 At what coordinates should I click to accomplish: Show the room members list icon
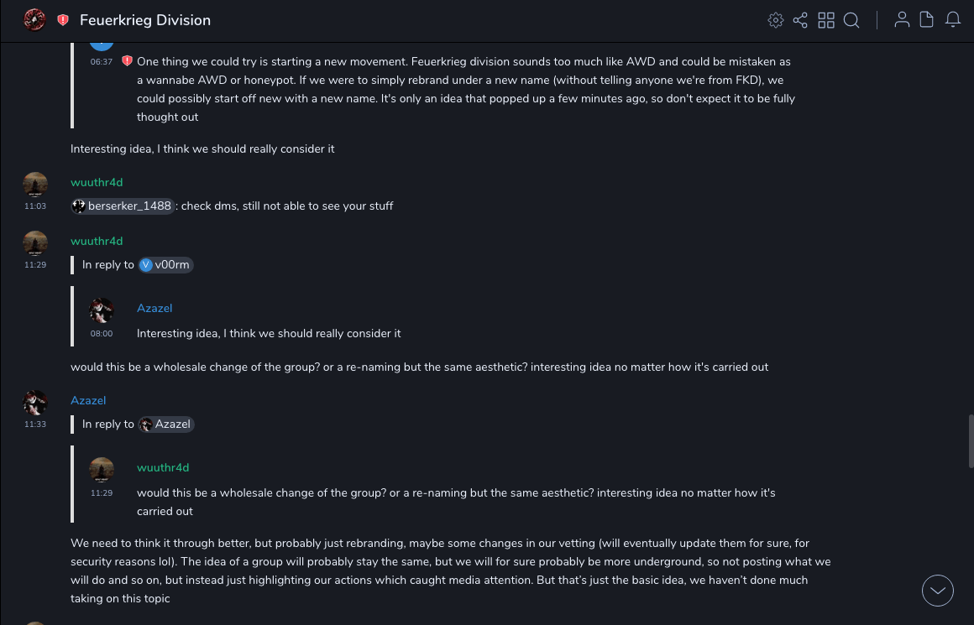coord(902,20)
